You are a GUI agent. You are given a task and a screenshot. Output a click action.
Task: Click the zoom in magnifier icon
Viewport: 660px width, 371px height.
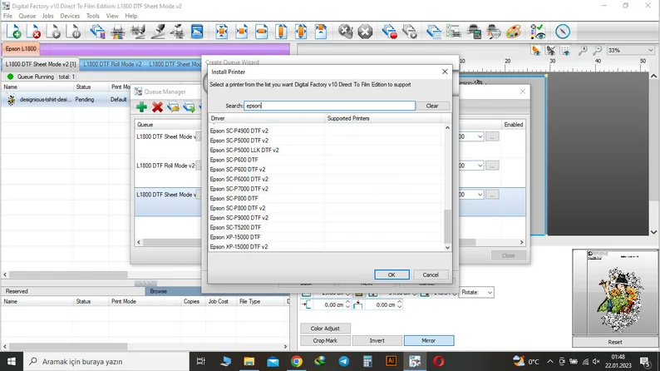point(583,51)
